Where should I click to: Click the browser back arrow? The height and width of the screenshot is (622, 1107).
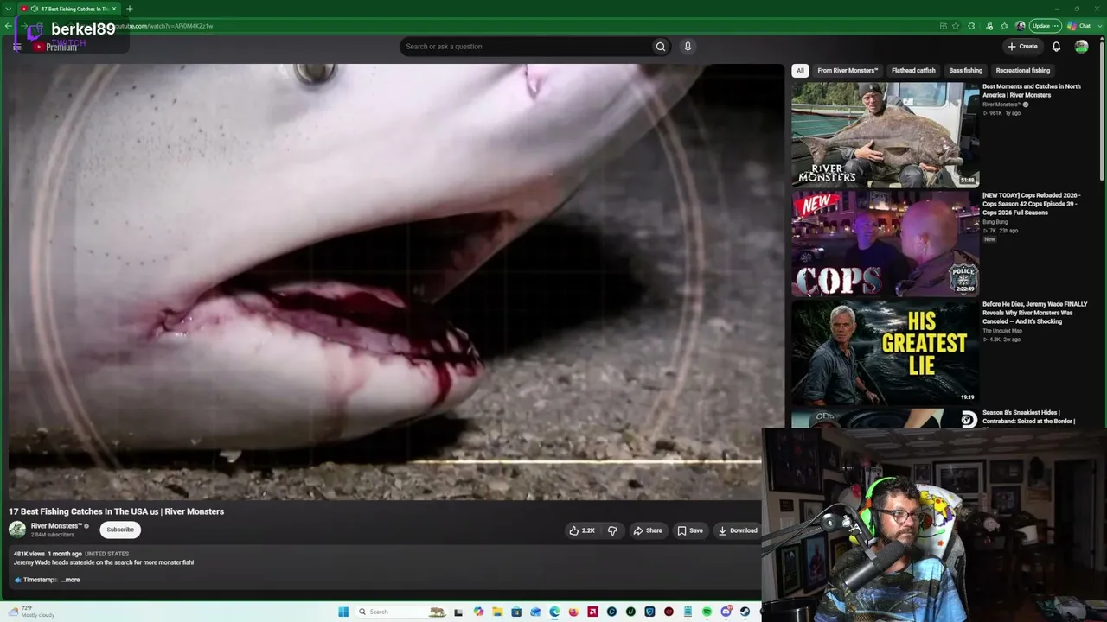9,26
